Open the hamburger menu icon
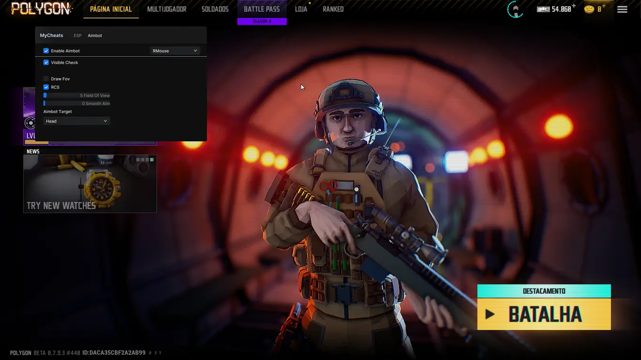 tap(622, 9)
